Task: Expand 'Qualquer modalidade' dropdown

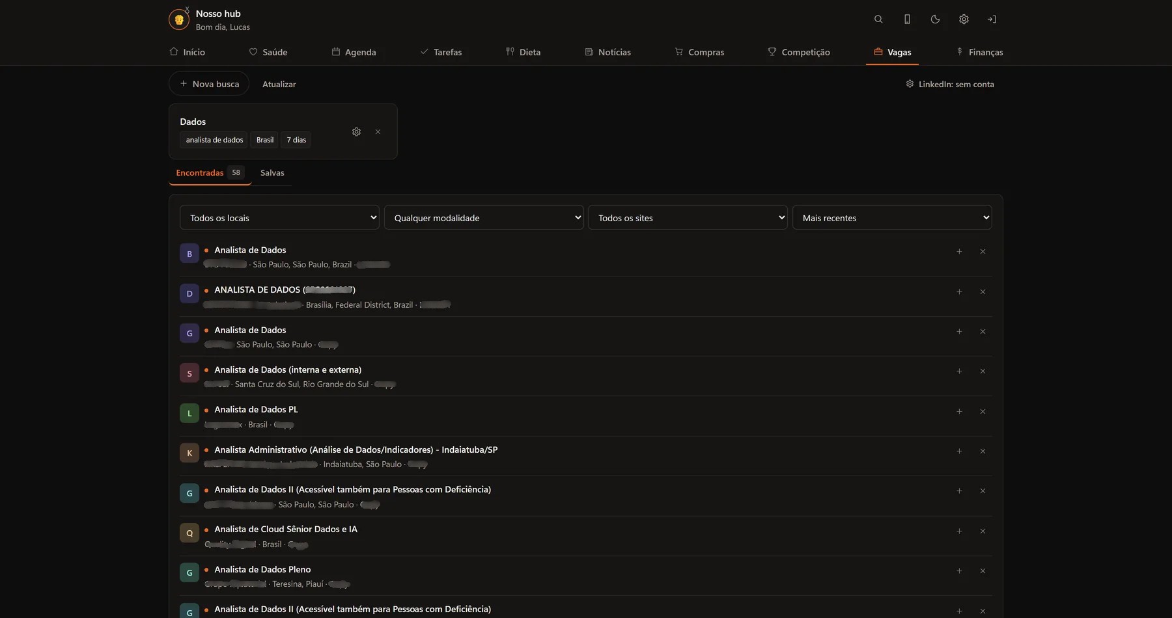Action: (484, 217)
